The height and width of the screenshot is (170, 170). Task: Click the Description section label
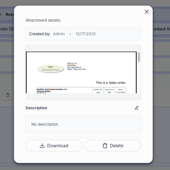(x=36, y=108)
